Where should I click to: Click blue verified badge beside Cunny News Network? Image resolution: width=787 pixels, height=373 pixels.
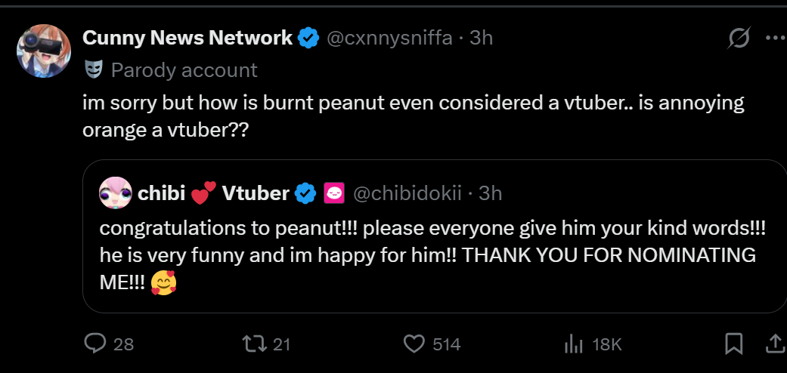(x=308, y=38)
